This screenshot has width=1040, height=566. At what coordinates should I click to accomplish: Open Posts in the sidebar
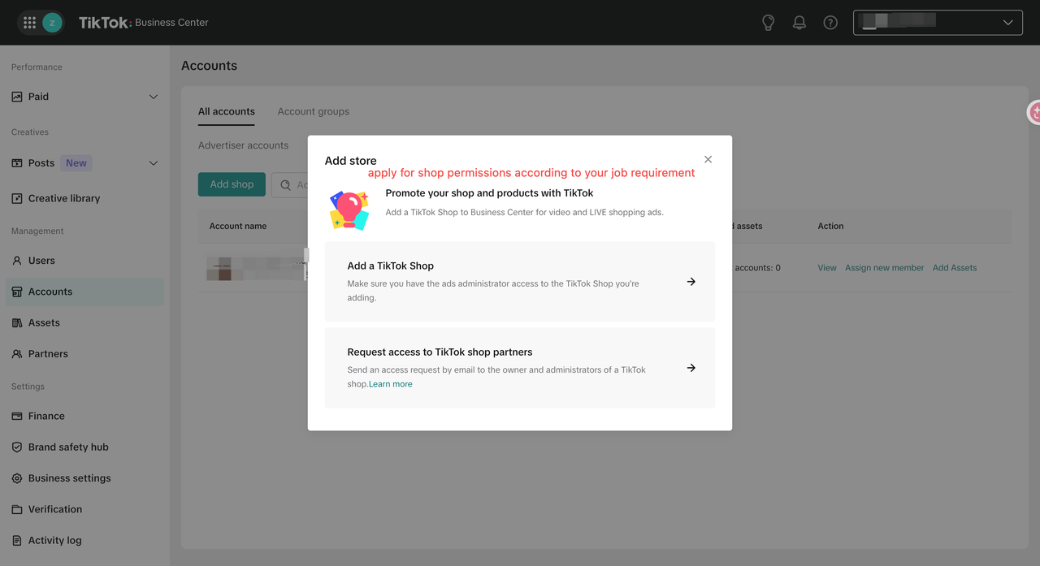point(41,163)
